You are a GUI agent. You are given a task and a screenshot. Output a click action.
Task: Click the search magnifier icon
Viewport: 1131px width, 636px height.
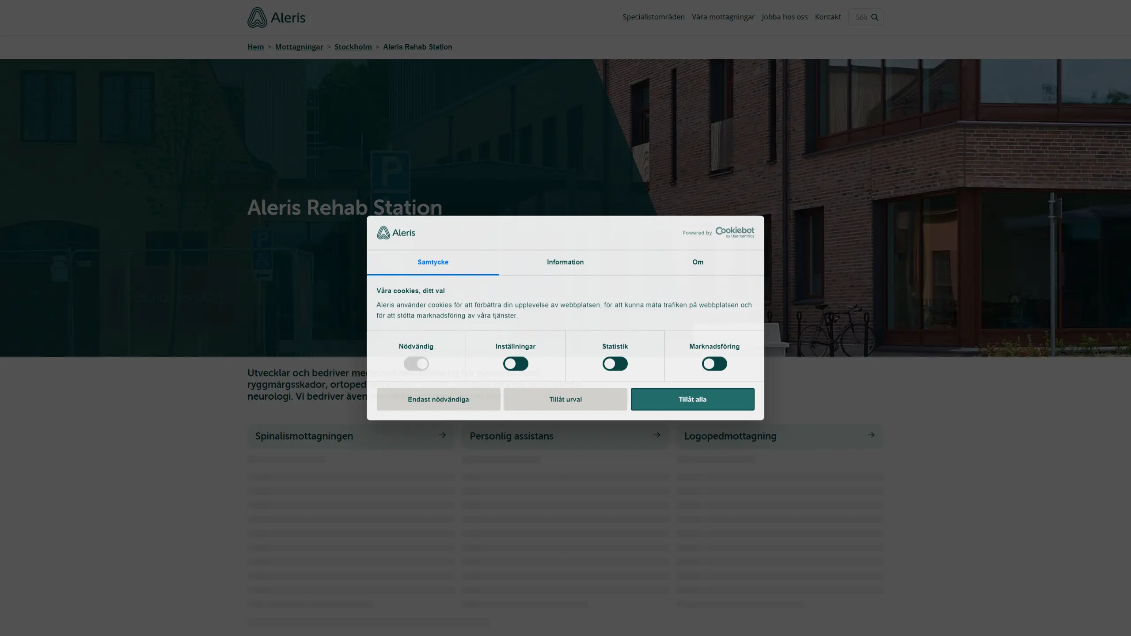click(874, 17)
